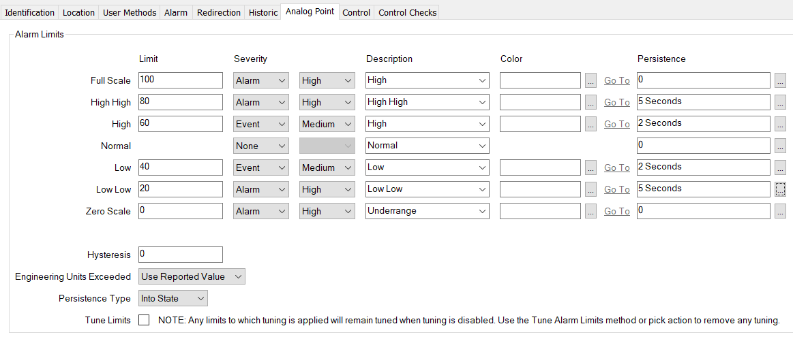The height and width of the screenshot is (339, 793).
Task: Expand Engineering Units Exceeded dropdown
Action: click(x=192, y=277)
